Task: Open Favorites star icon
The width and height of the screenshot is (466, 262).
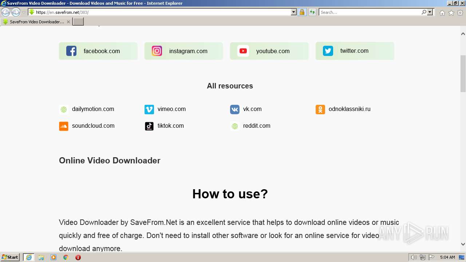Action: point(451,13)
